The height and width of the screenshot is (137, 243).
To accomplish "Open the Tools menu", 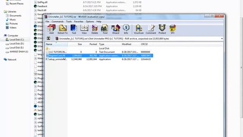I will 69,22.
